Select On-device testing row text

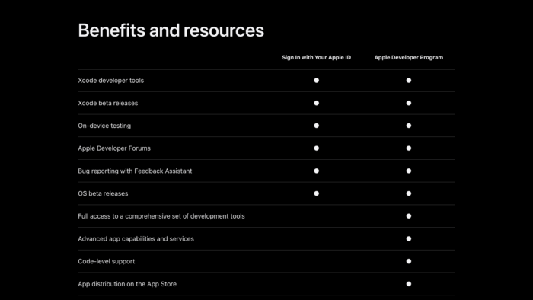pos(104,126)
